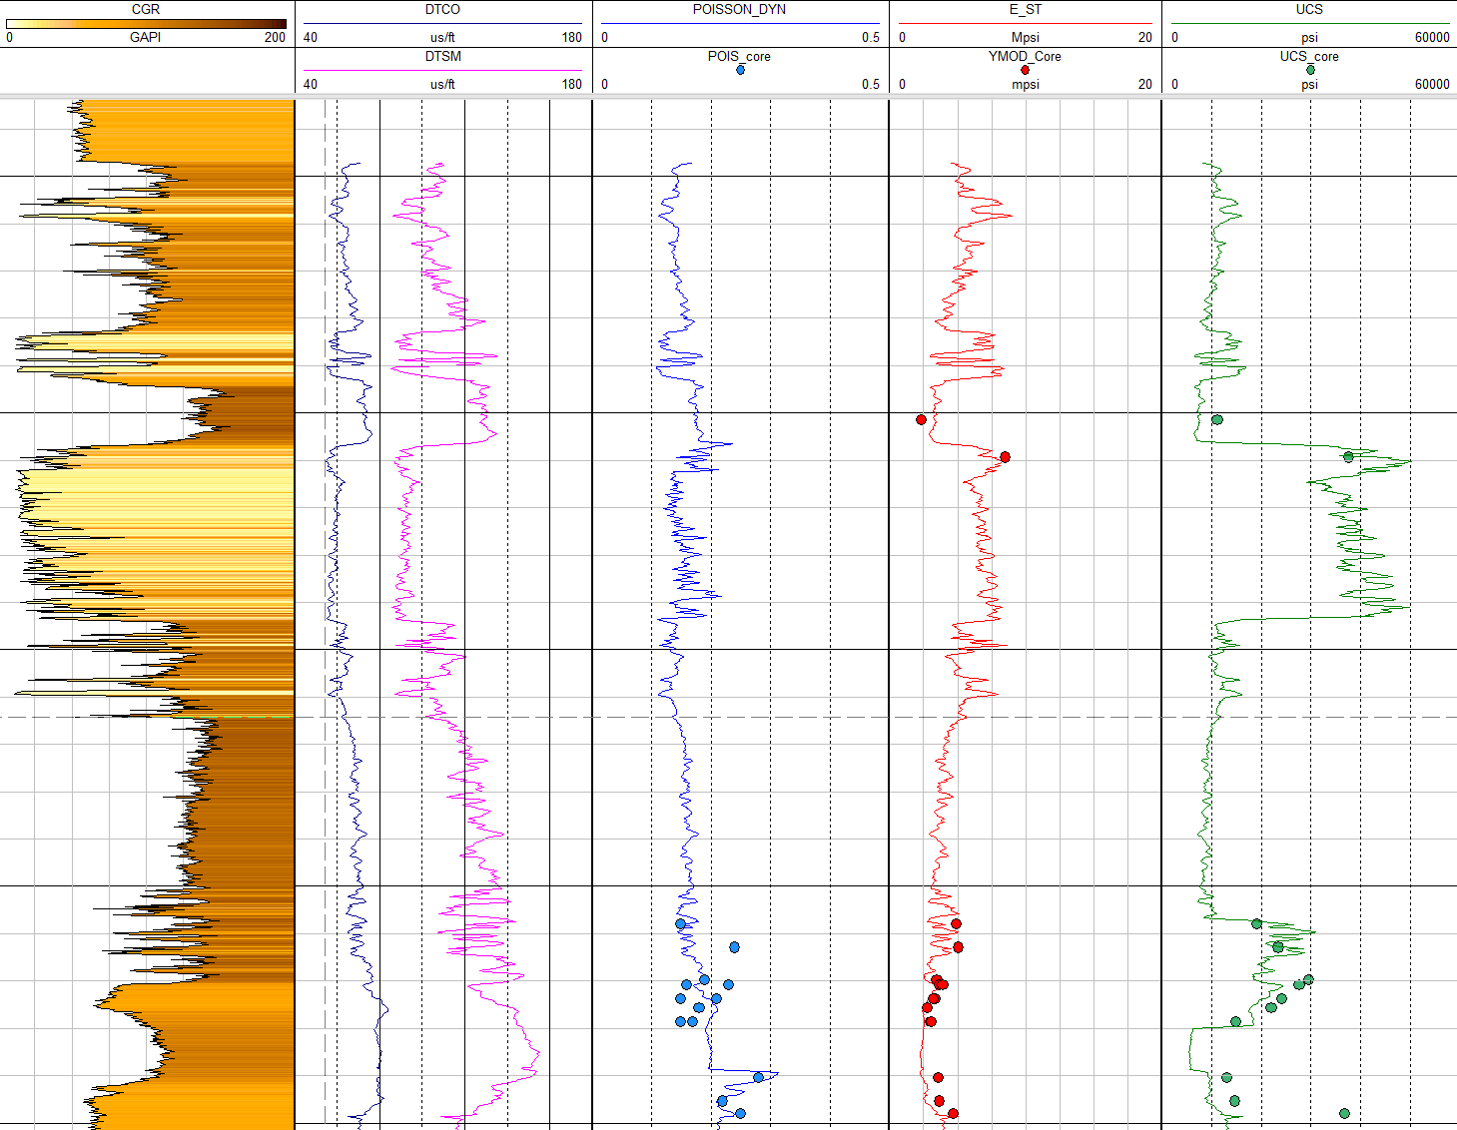The height and width of the screenshot is (1130, 1457).
Task: Click the lowest green UCS core point at far right
Action: coord(1344,1113)
